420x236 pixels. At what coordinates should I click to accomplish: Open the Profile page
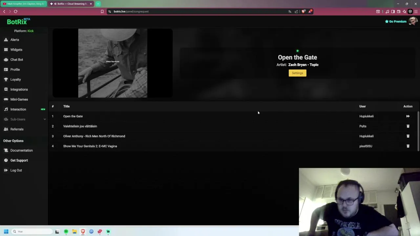tap(15, 69)
